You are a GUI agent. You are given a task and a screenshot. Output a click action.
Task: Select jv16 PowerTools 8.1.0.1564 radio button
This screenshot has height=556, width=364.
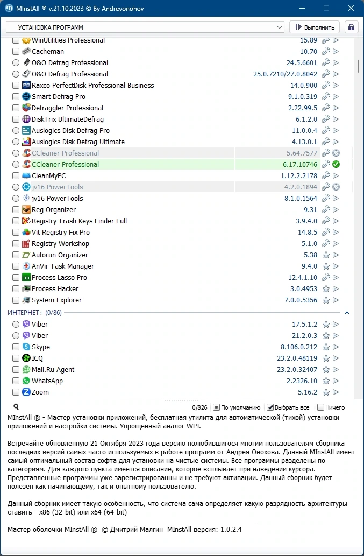pos(16,198)
